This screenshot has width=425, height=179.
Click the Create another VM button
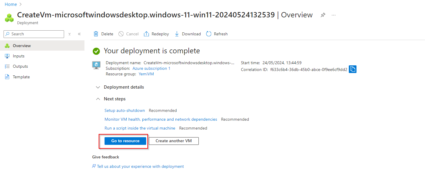(174, 141)
